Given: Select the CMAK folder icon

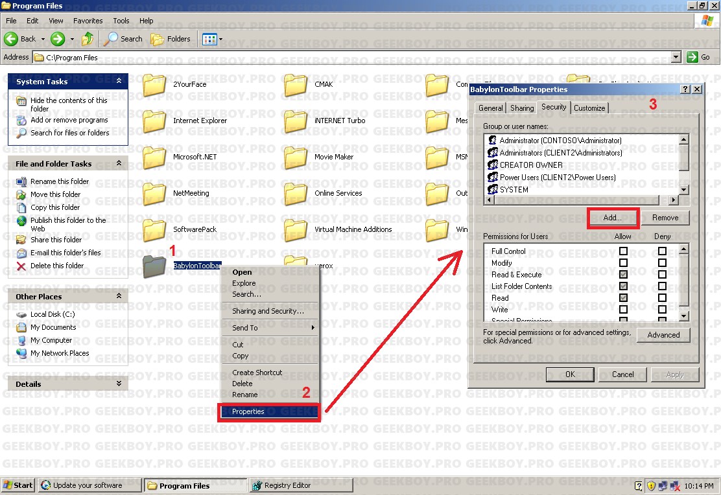Looking at the screenshot, I should coord(296,85).
